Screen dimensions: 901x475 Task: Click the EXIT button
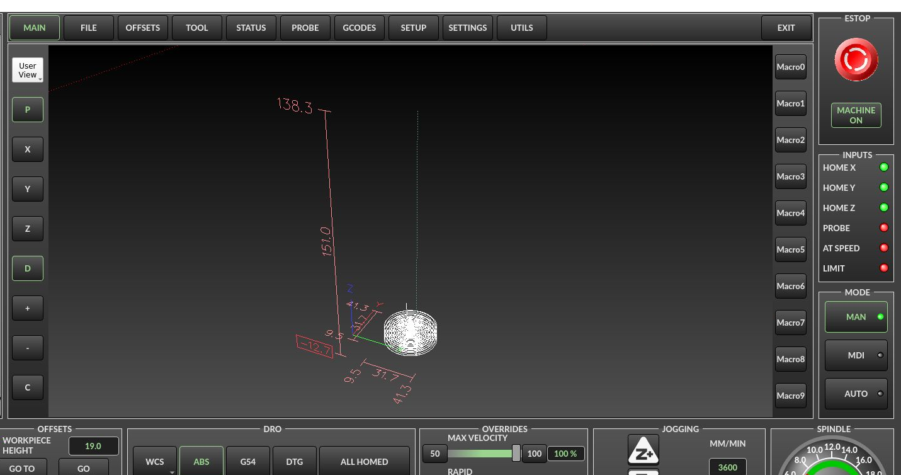pyautogui.click(x=786, y=28)
